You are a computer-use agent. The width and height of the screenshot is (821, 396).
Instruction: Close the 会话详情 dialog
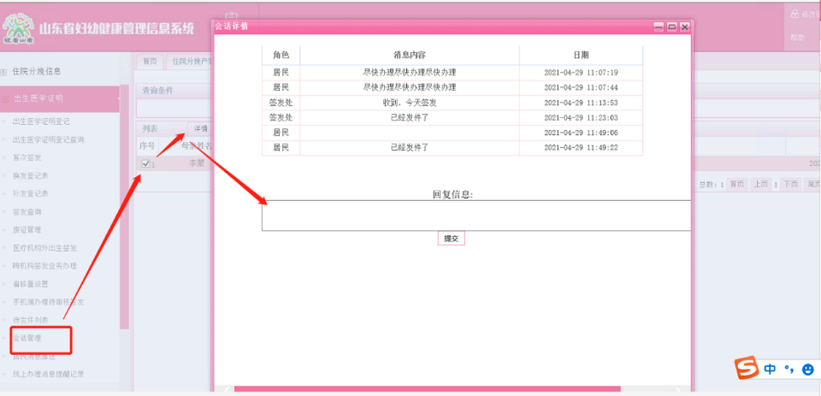click(x=684, y=27)
